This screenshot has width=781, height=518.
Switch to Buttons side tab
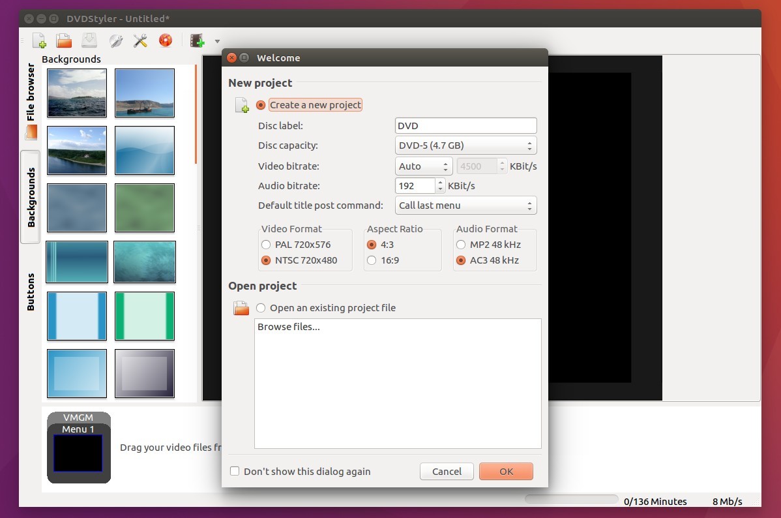point(31,292)
